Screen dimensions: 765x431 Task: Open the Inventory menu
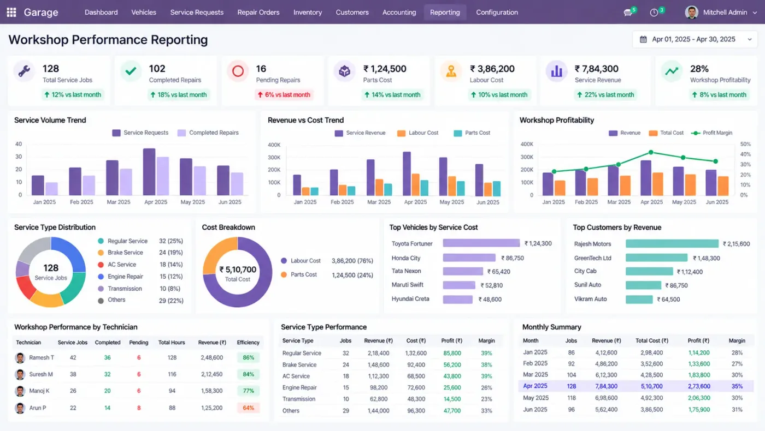308,12
